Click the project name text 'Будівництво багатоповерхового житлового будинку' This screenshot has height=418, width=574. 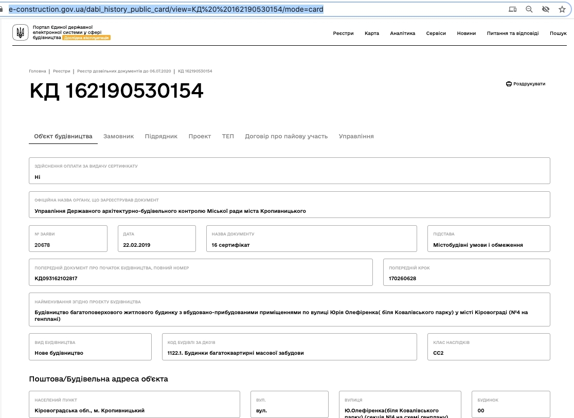(x=106, y=313)
